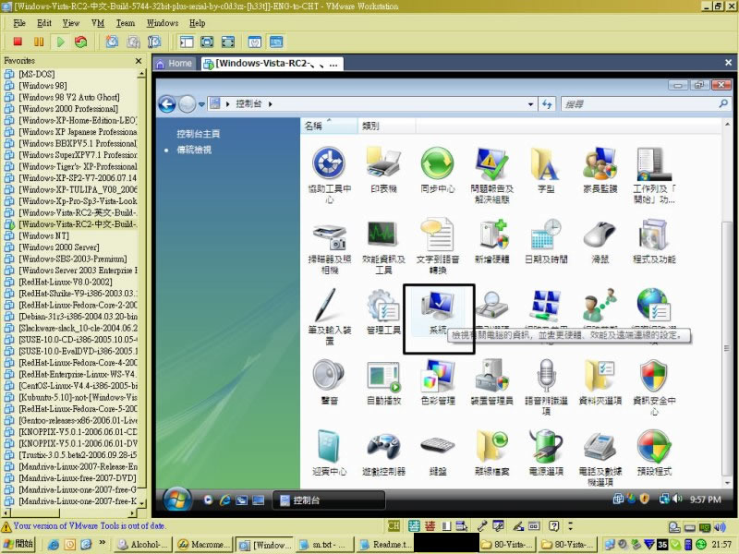Open the VMware VM menu

(98, 23)
